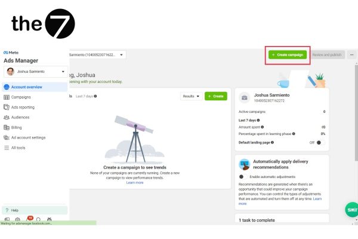Open the ad account selector dropdown
The height and width of the screenshot is (239, 358).
pos(97,54)
